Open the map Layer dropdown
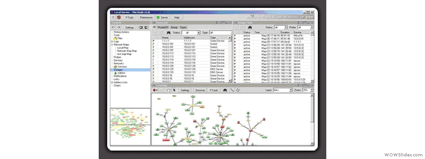 pos(283,90)
